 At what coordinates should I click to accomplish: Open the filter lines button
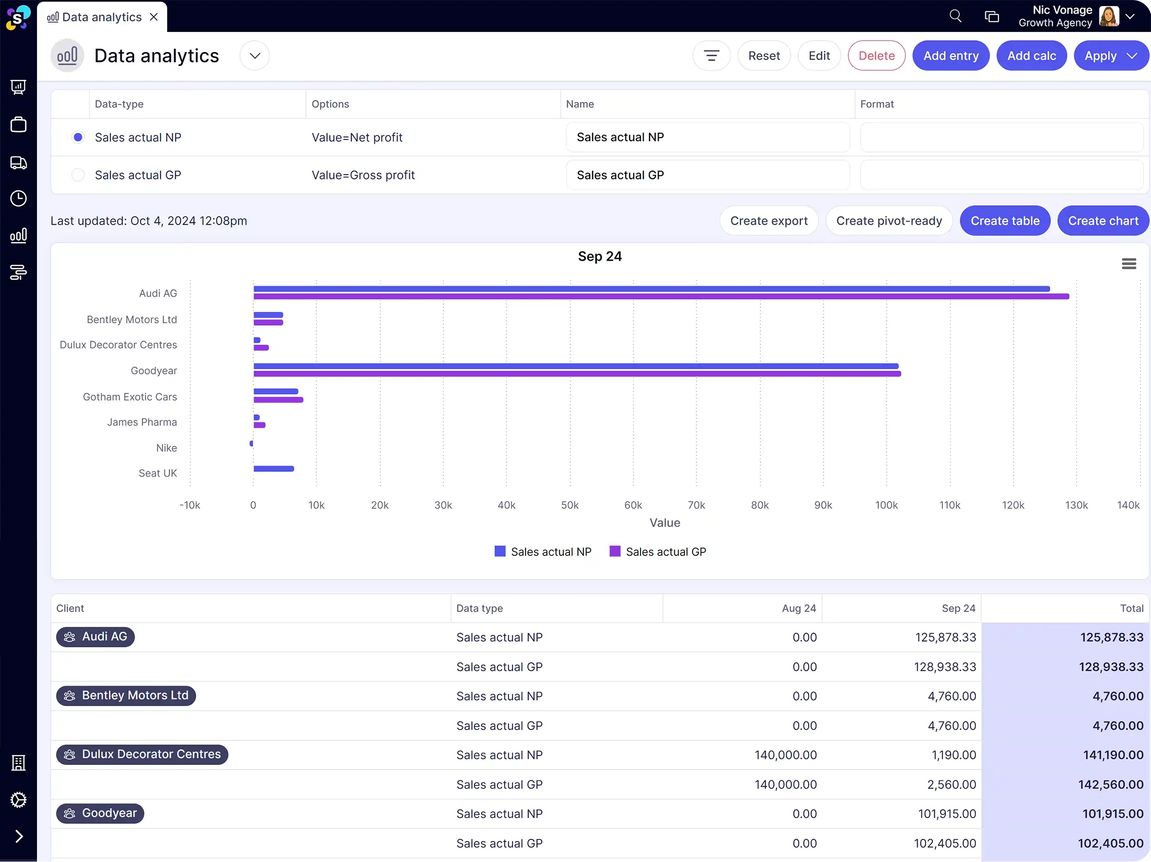(x=711, y=56)
